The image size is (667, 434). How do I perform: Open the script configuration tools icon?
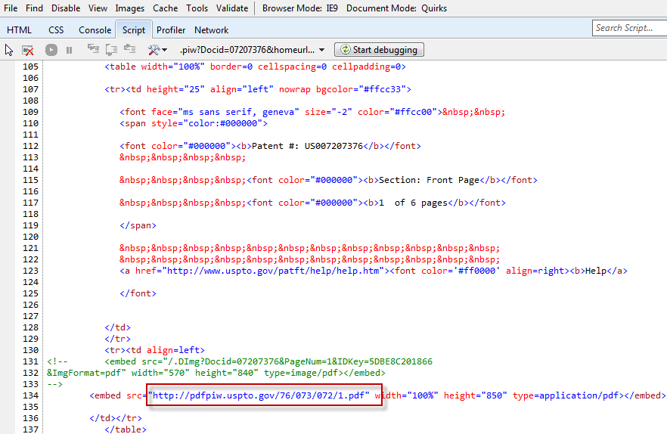click(x=157, y=50)
